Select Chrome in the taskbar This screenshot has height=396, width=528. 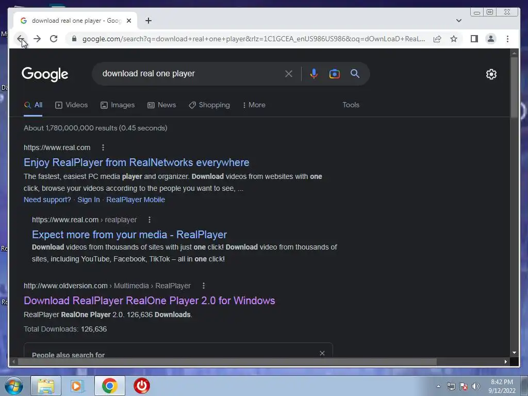109,386
